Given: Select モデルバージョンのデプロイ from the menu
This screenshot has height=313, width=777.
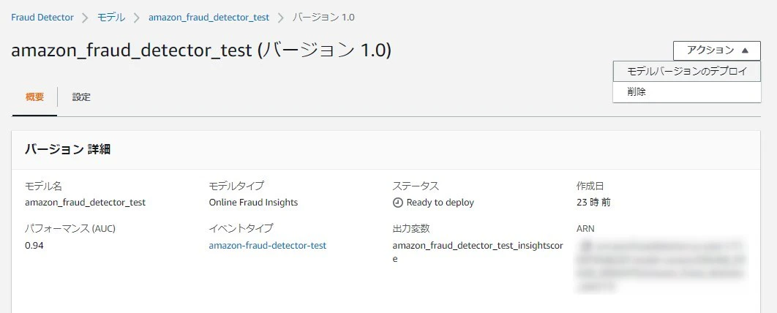Looking at the screenshot, I should 687,72.
